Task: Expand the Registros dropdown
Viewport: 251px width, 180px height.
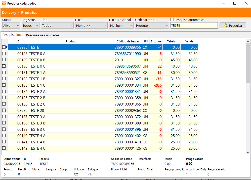Action: coord(30,25)
